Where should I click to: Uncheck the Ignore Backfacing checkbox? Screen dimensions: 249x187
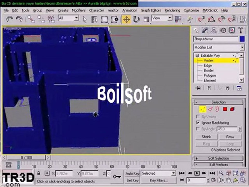tap(198, 123)
